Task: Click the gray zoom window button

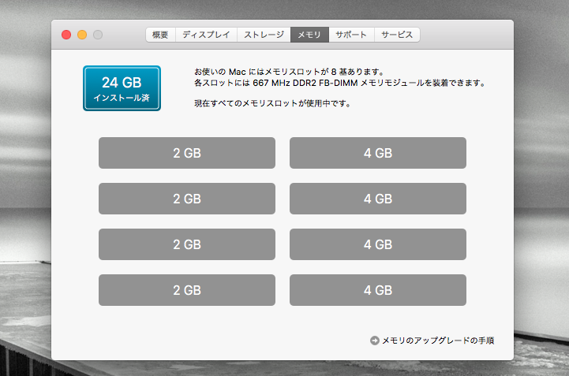Action: tap(98, 35)
